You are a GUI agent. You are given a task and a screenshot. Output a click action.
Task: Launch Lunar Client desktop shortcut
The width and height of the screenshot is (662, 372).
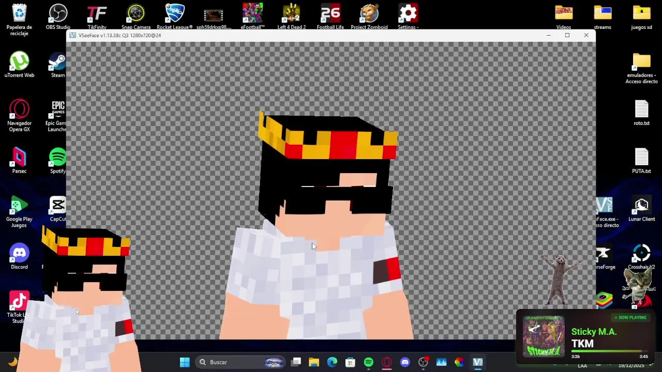point(641,209)
